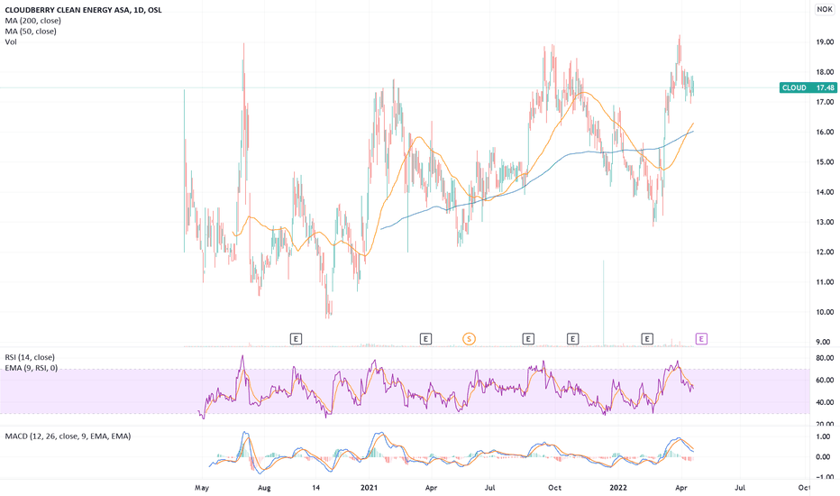Click the 2022 time axis label
Screen dimensions: 840x496
pos(618,487)
